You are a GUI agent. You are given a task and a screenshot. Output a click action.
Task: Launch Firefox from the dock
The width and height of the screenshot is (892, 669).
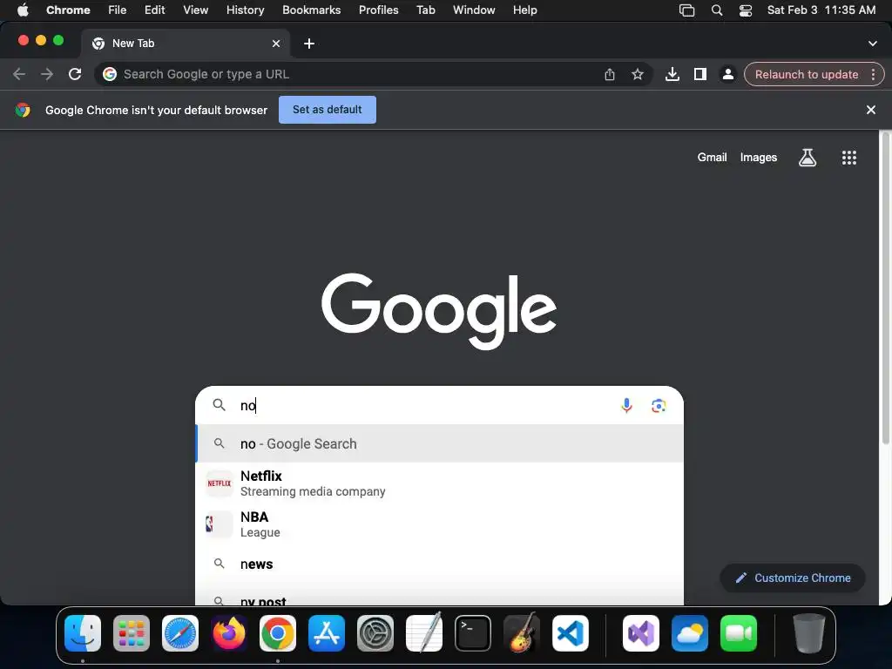point(229,633)
